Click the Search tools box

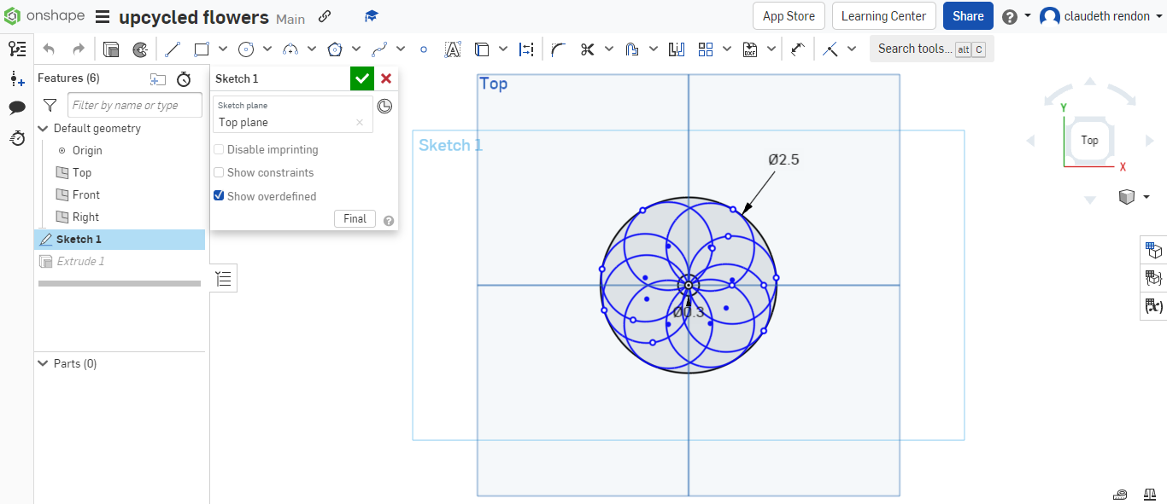931,49
